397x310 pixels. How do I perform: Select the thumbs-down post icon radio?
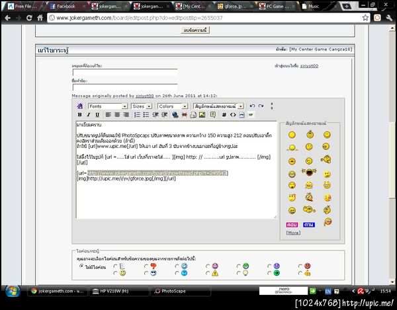click(x=146, y=266)
